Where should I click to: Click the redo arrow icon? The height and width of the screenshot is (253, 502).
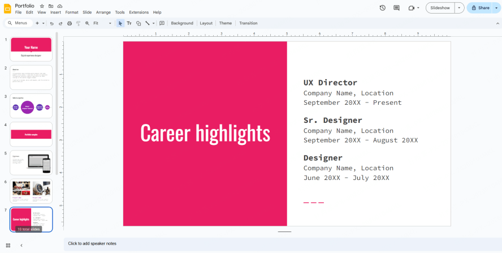[x=60, y=23]
